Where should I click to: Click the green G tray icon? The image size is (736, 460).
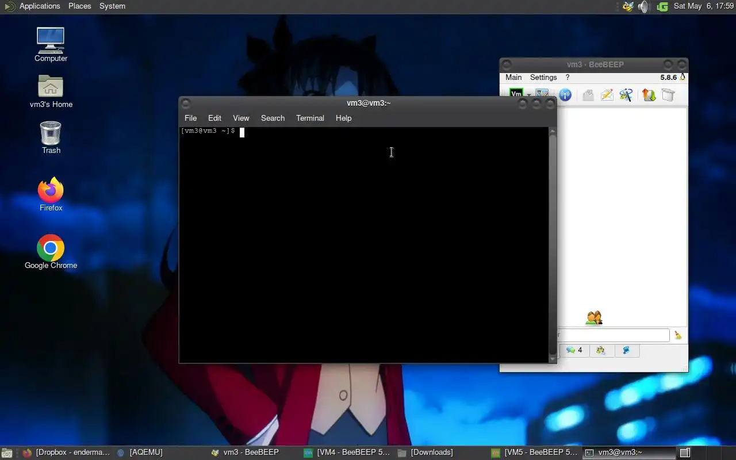tap(662, 6)
